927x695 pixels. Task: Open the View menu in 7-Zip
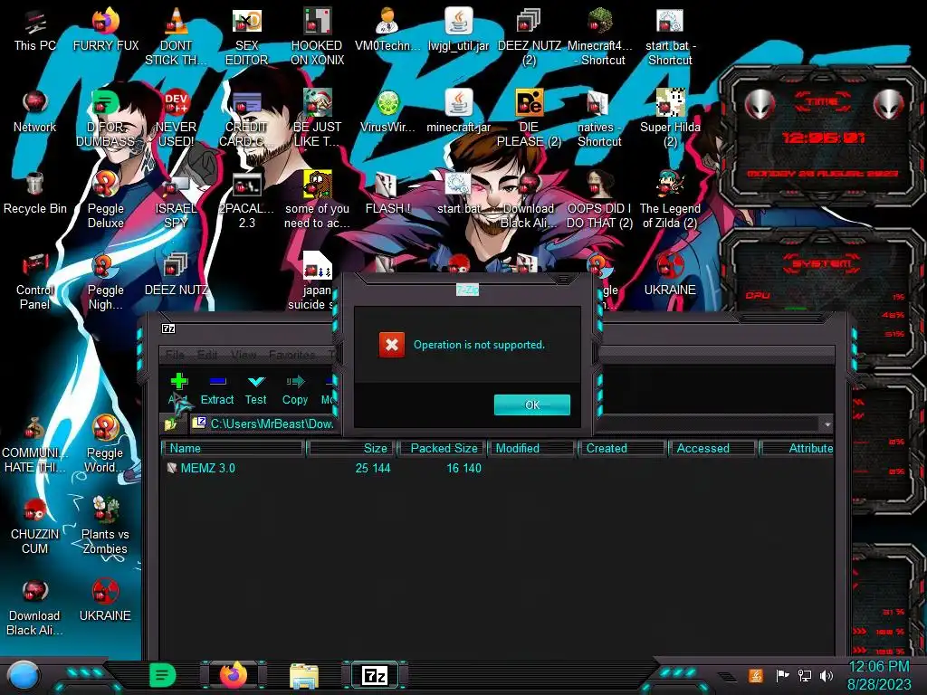244,355
